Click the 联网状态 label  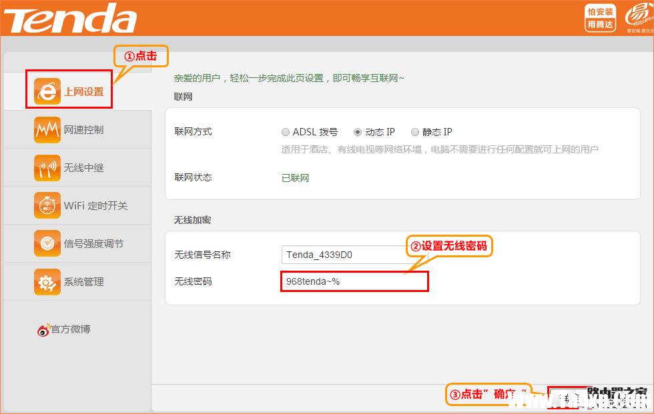[x=193, y=177]
